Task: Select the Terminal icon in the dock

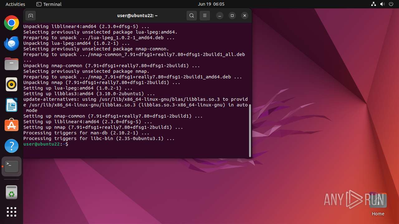Action: click(12, 166)
